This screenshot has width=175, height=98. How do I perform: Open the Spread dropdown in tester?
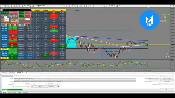[154, 81]
